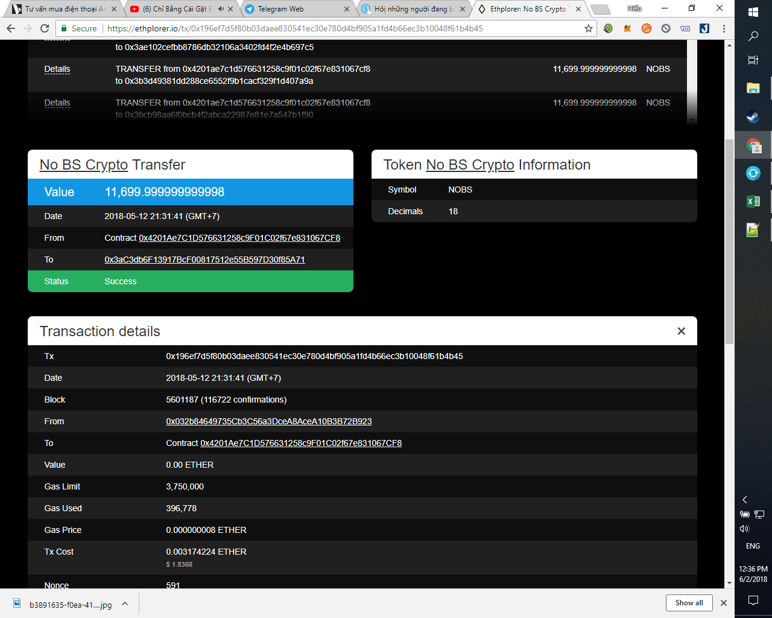Click the ENG language indicator
The height and width of the screenshot is (618, 772).
[753, 546]
